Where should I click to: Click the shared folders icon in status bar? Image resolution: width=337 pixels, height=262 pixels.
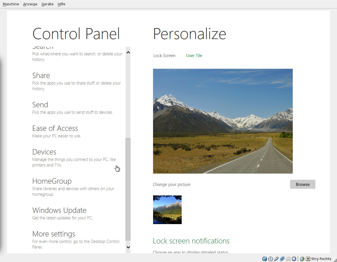point(288,259)
